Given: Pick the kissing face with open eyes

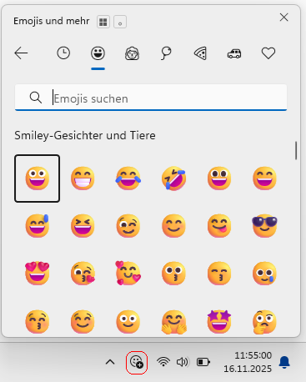Looking at the screenshot, I should point(173,274).
